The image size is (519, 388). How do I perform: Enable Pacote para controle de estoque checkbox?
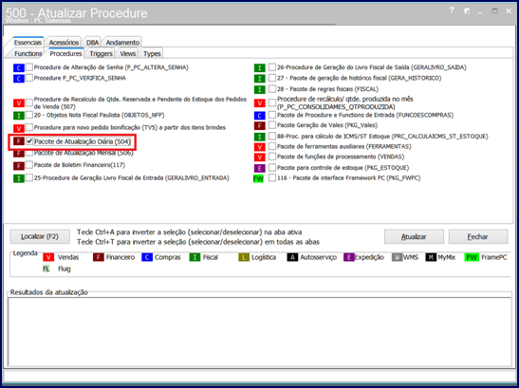tap(272, 167)
